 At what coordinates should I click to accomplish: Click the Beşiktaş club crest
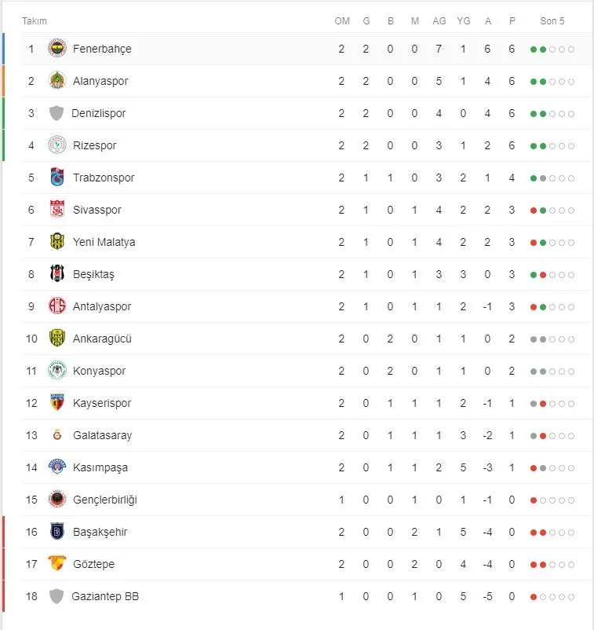point(57,274)
